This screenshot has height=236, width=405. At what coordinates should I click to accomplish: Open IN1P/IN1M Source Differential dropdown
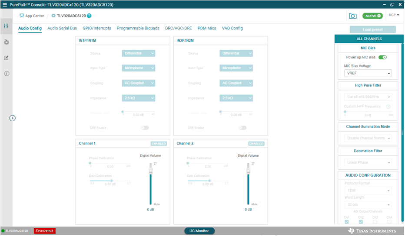pyautogui.click(x=139, y=53)
